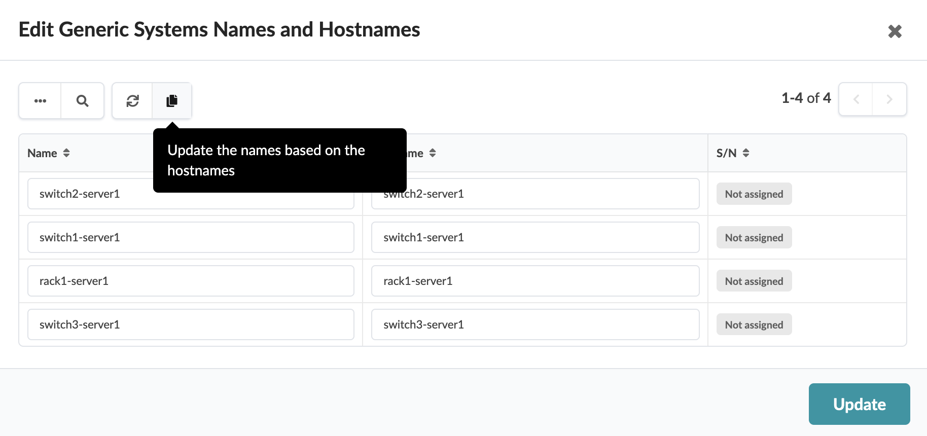Image resolution: width=927 pixels, height=436 pixels.
Task: Edit the switch2-server1 name field
Action: pos(190,194)
